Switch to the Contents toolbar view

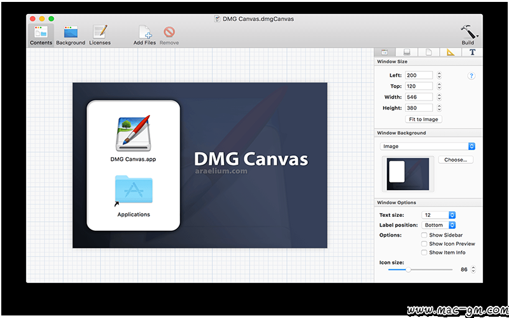pyautogui.click(x=41, y=36)
